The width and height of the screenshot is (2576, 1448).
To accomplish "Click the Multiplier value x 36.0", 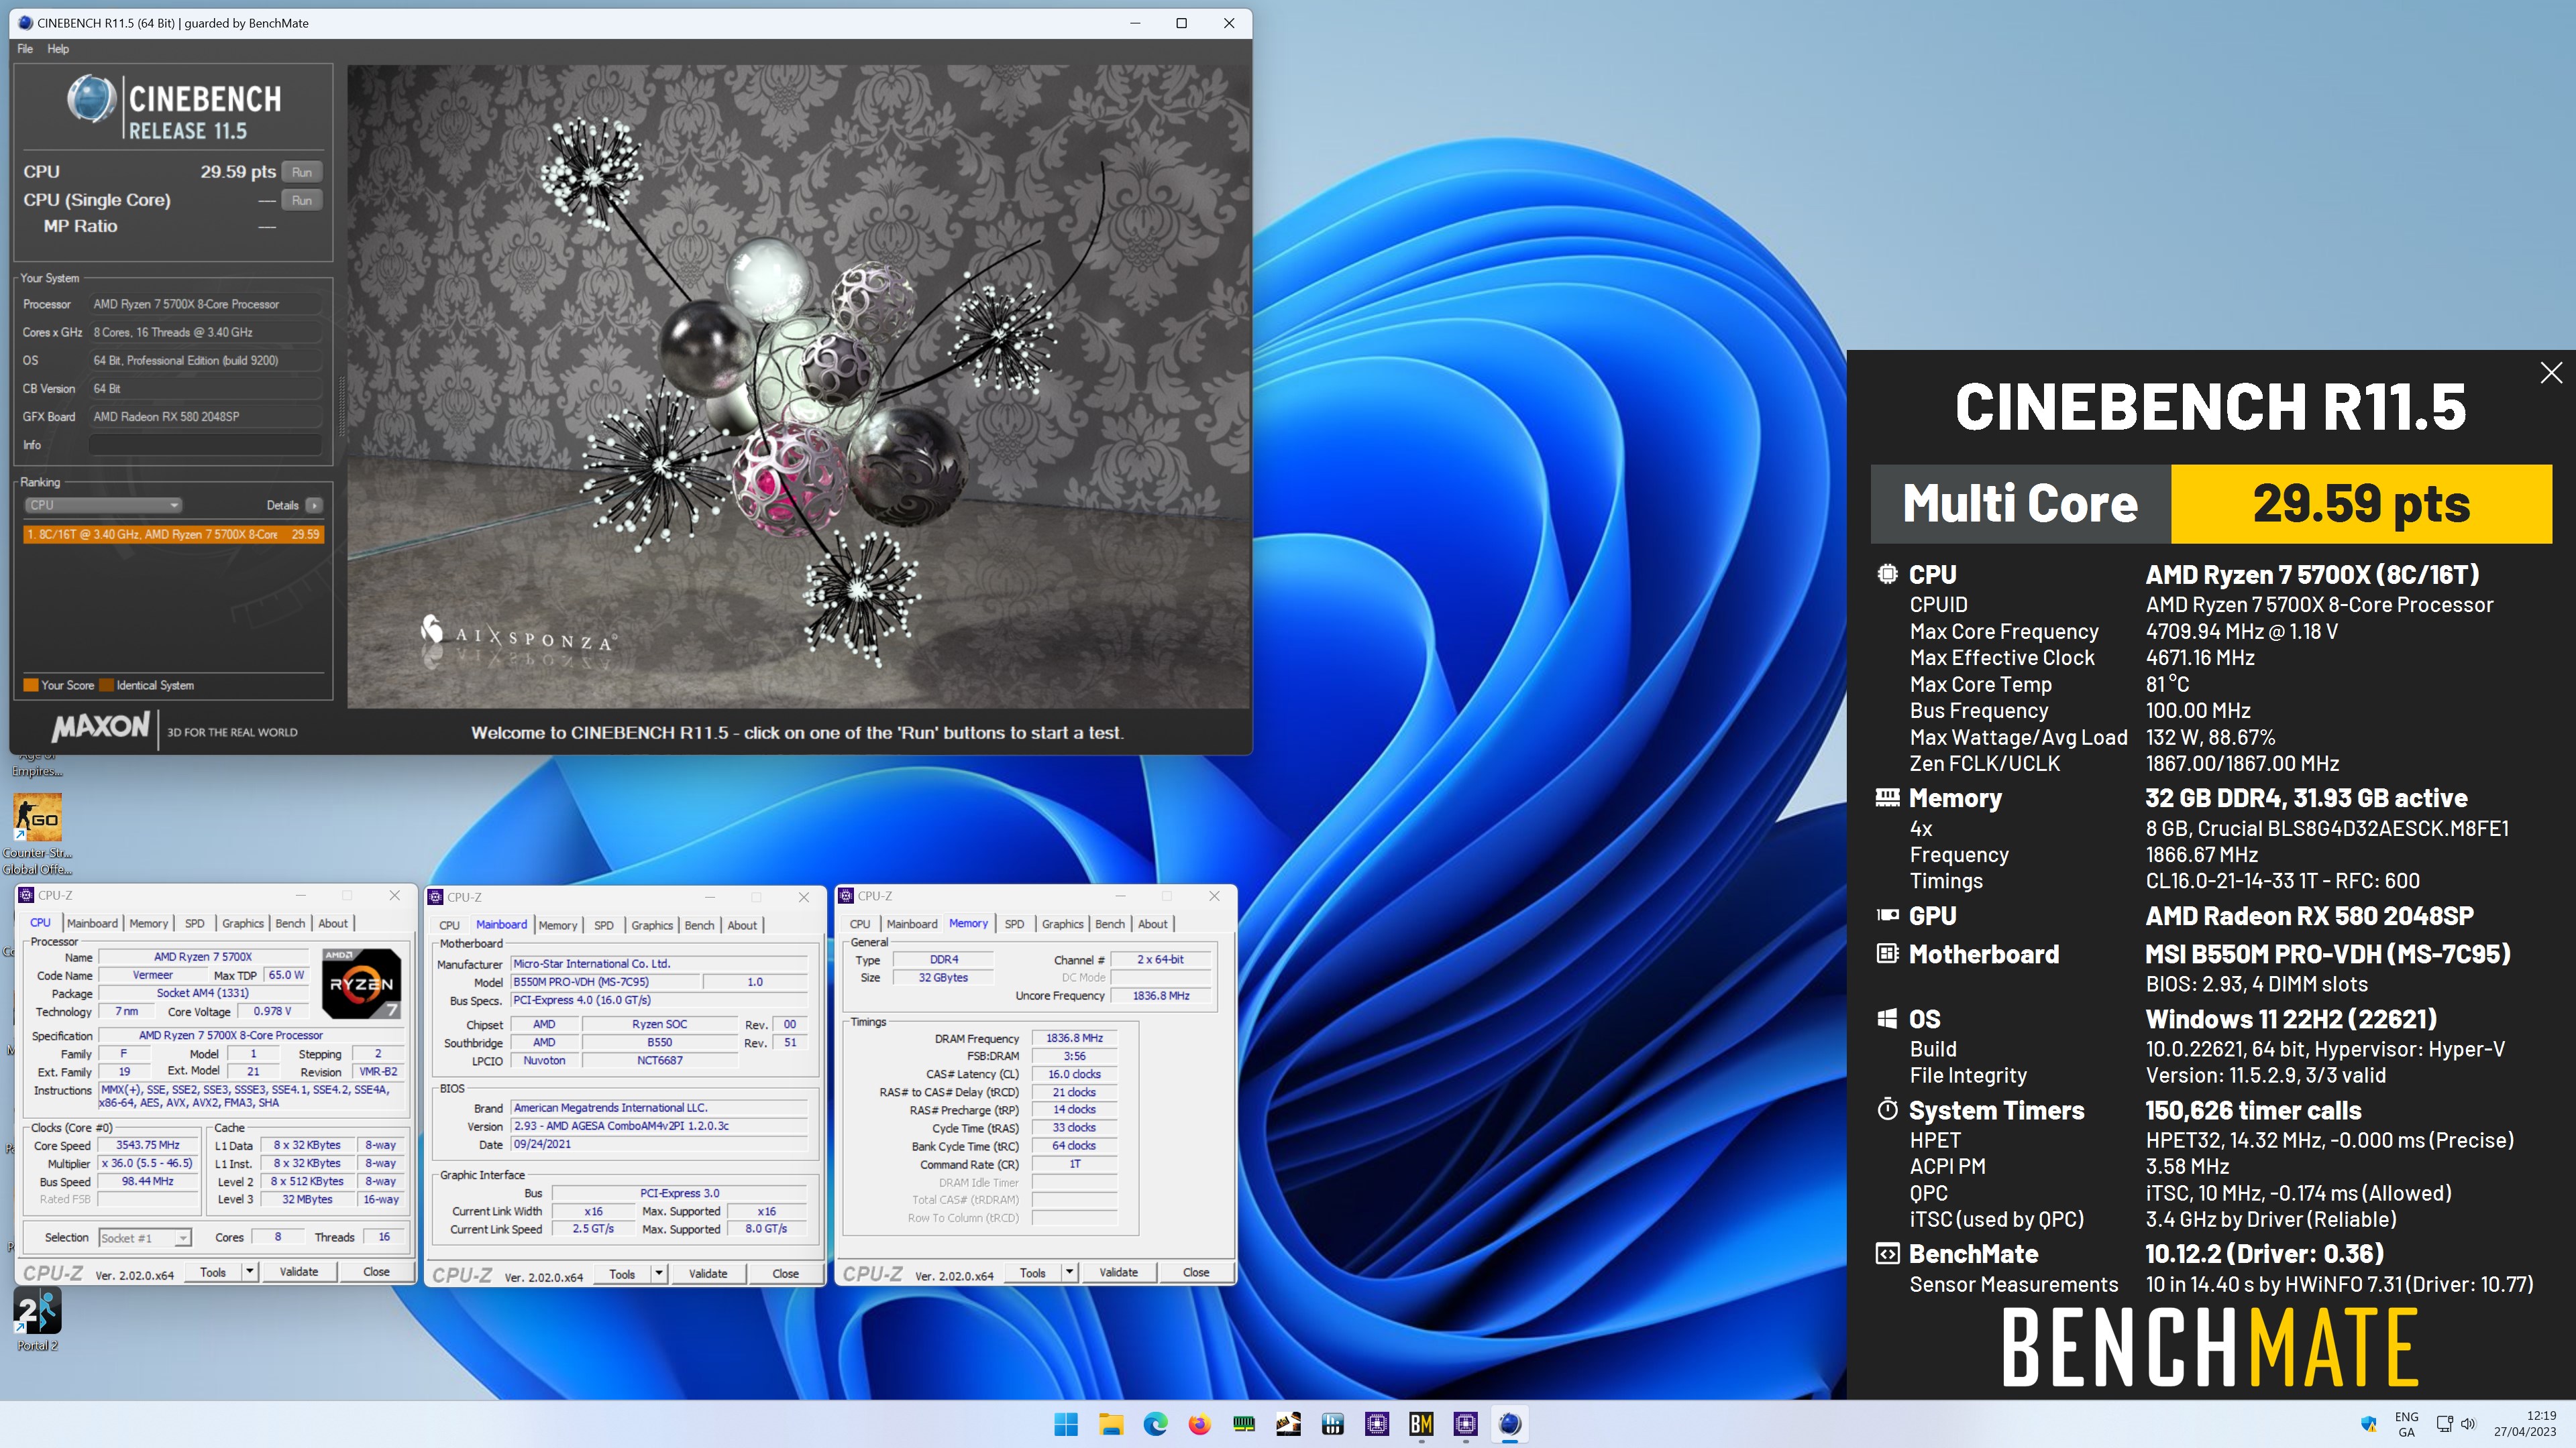I will pyautogui.click(x=148, y=1163).
